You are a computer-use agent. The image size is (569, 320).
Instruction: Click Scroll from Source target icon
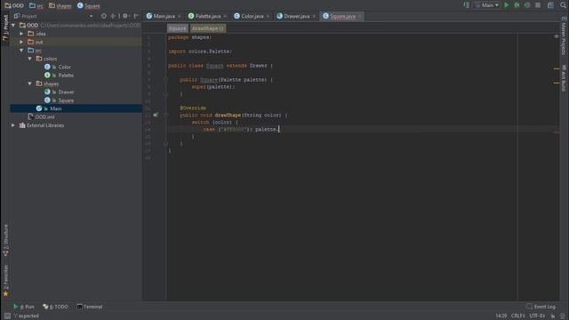(x=104, y=16)
